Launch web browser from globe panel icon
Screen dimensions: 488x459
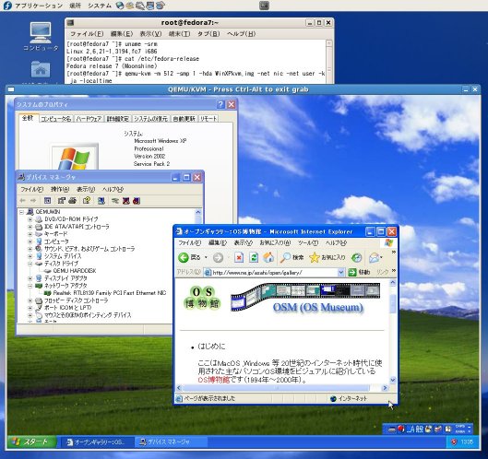click(x=120, y=6)
